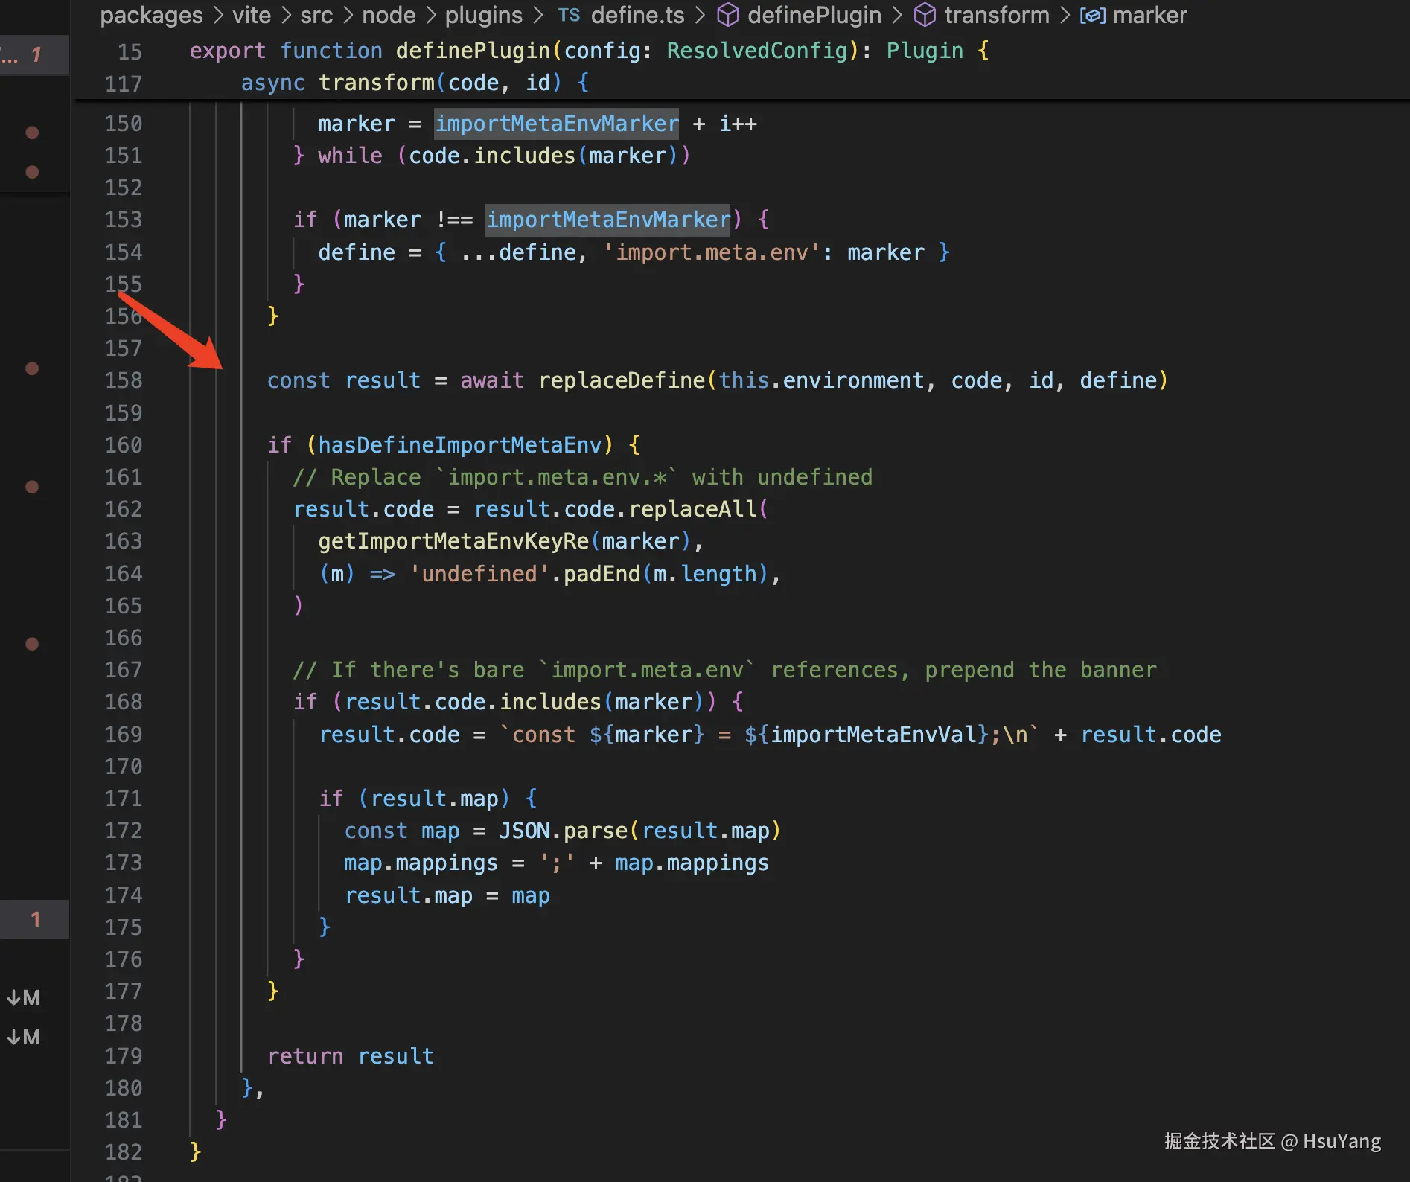Click the getImportMetaEnvKeyRe function call
Image resolution: width=1410 pixels, height=1182 pixels.
(x=453, y=541)
